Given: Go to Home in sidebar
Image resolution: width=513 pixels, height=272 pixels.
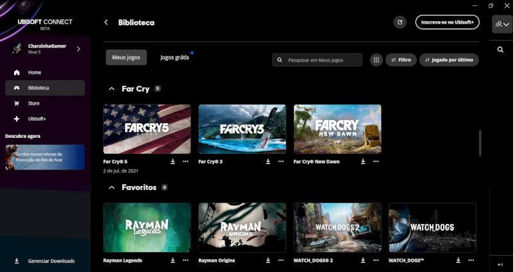Looking at the screenshot, I should click(45, 72).
